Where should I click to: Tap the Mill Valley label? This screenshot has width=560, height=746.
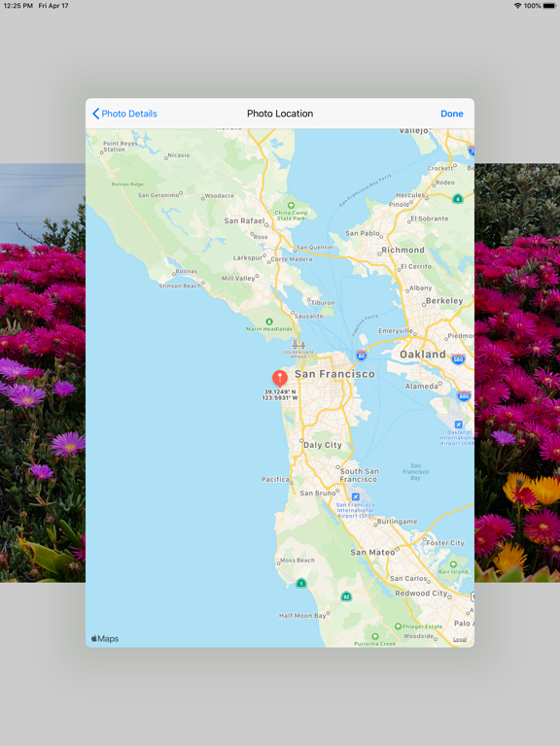(x=238, y=278)
